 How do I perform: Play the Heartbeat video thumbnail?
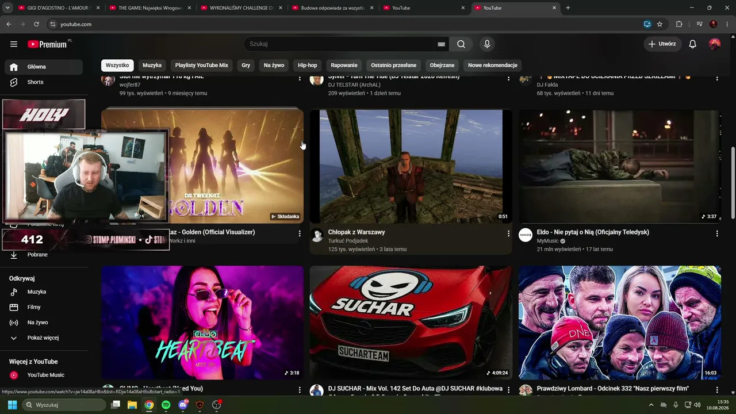click(202, 322)
